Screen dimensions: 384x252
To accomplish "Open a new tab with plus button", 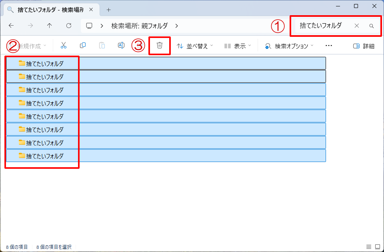I will [108, 10].
